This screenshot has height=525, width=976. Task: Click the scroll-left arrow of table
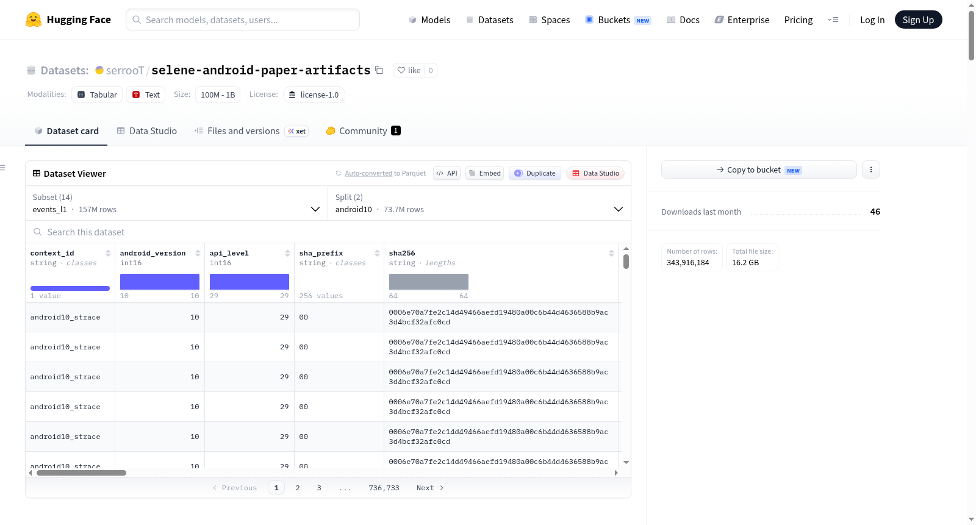pos(30,473)
